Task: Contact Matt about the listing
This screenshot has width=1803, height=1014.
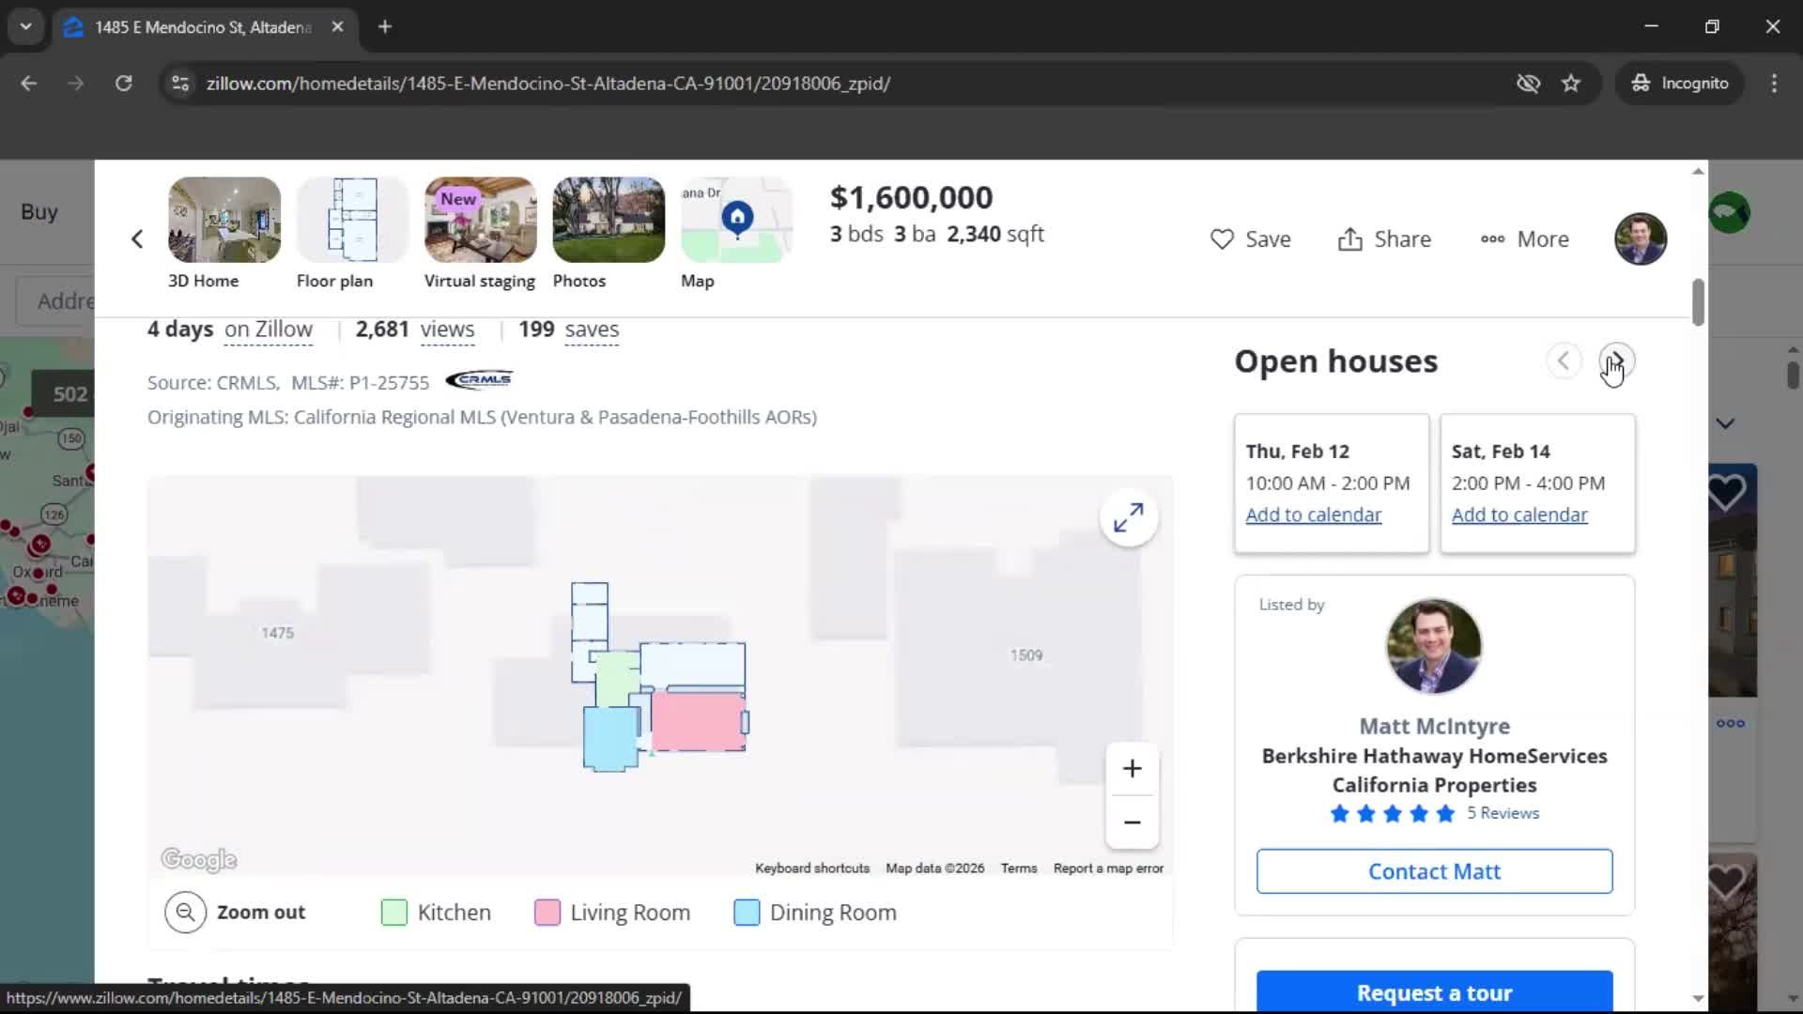Action: tap(1434, 870)
